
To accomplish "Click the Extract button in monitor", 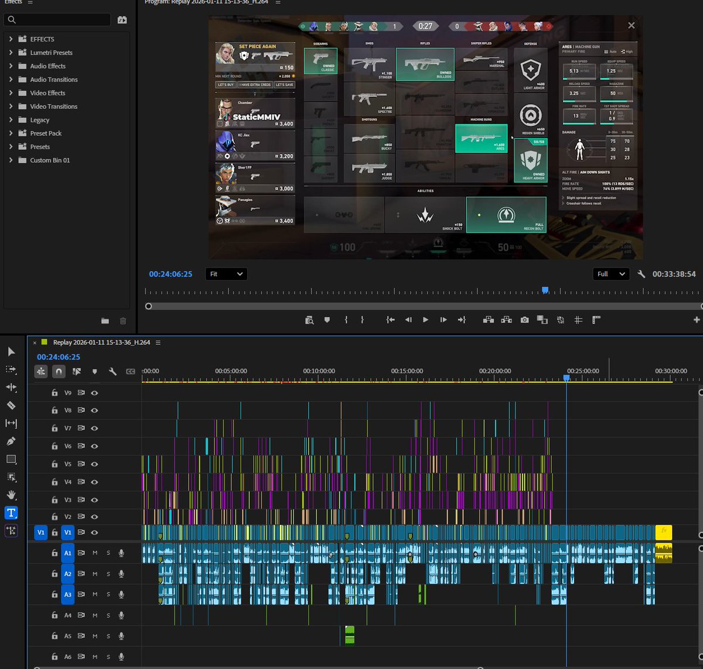I will point(506,320).
